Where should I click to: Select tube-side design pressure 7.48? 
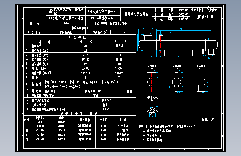[x=85, y=55]
